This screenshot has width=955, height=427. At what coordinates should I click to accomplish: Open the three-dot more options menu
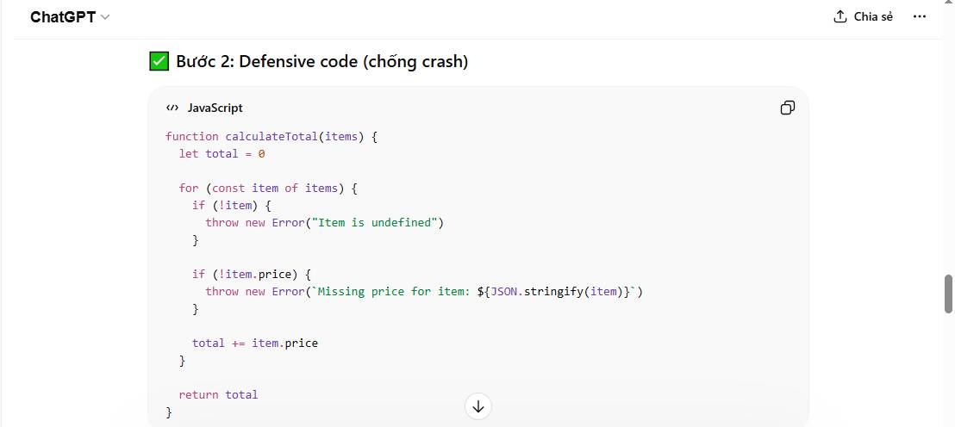pos(920,17)
